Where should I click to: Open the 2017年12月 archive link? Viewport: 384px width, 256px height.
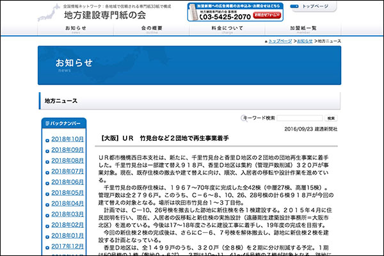pos(67,246)
